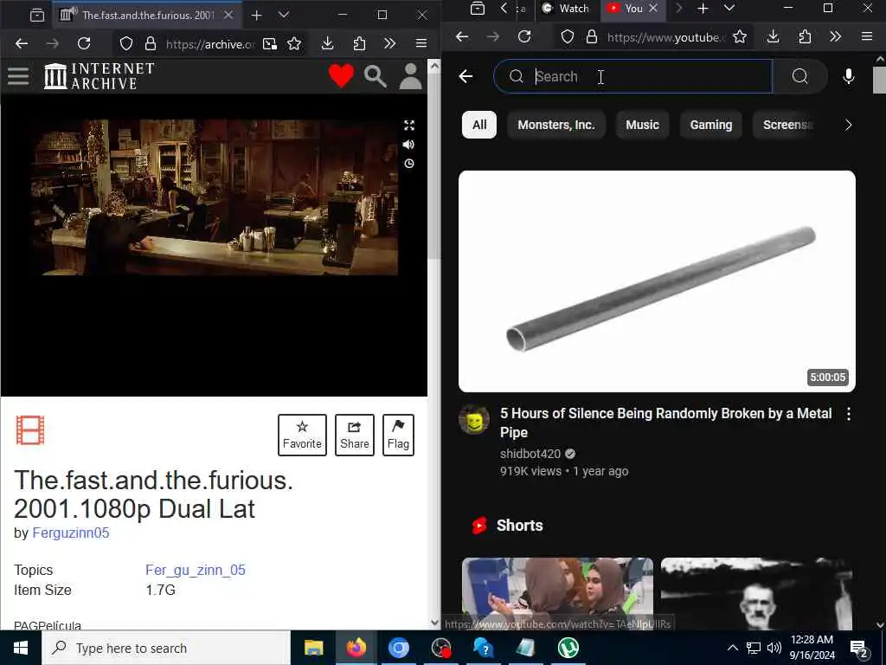Enter fullscreen on the archive video player

tap(409, 126)
